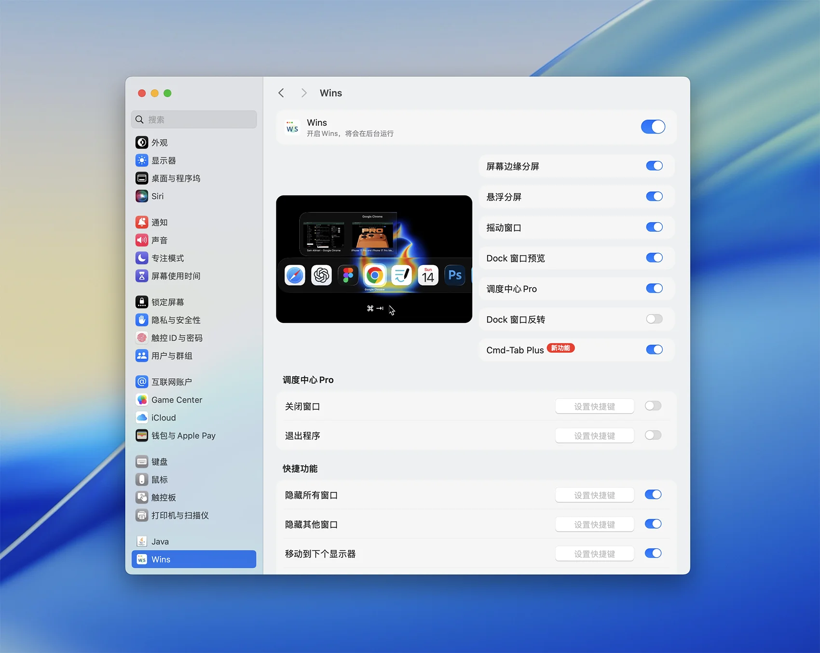This screenshot has width=820, height=653.
Task: Disable the 移动到下个显示器 toggle
Action: [653, 553]
